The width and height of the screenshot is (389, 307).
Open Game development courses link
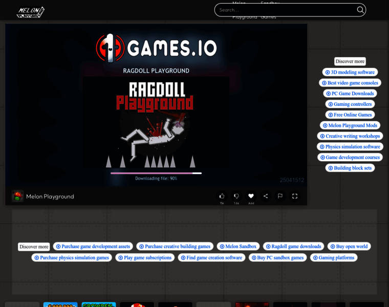tap(350, 158)
